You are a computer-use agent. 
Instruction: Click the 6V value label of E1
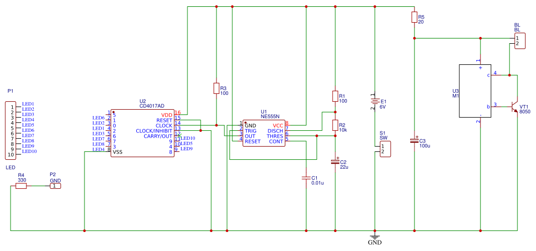(383, 107)
